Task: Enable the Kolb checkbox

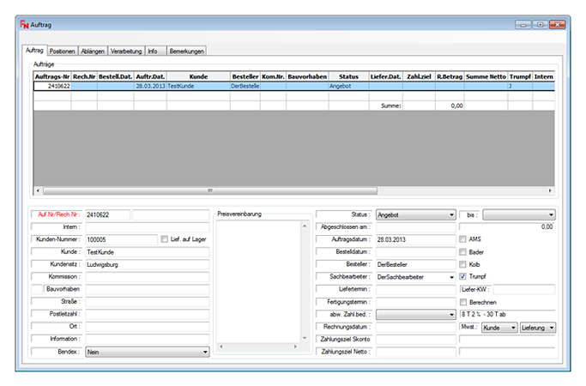Action: (462, 264)
